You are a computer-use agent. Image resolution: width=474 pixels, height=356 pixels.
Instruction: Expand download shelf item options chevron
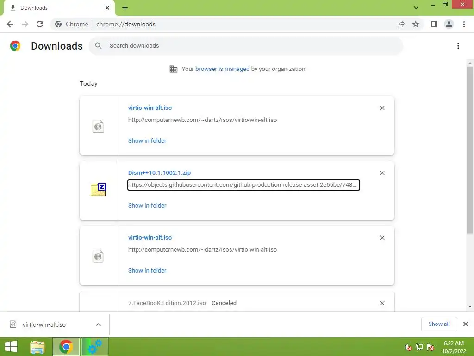pos(99,324)
